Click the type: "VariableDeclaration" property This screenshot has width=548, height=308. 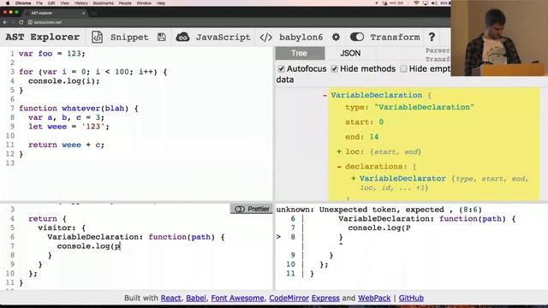click(409, 107)
